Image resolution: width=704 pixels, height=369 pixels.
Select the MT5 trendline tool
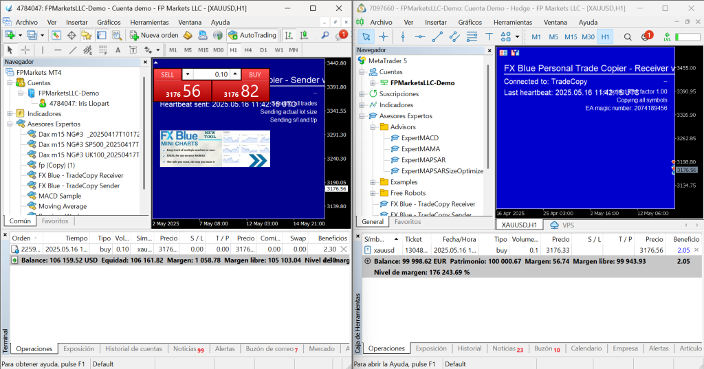point(437,37)
